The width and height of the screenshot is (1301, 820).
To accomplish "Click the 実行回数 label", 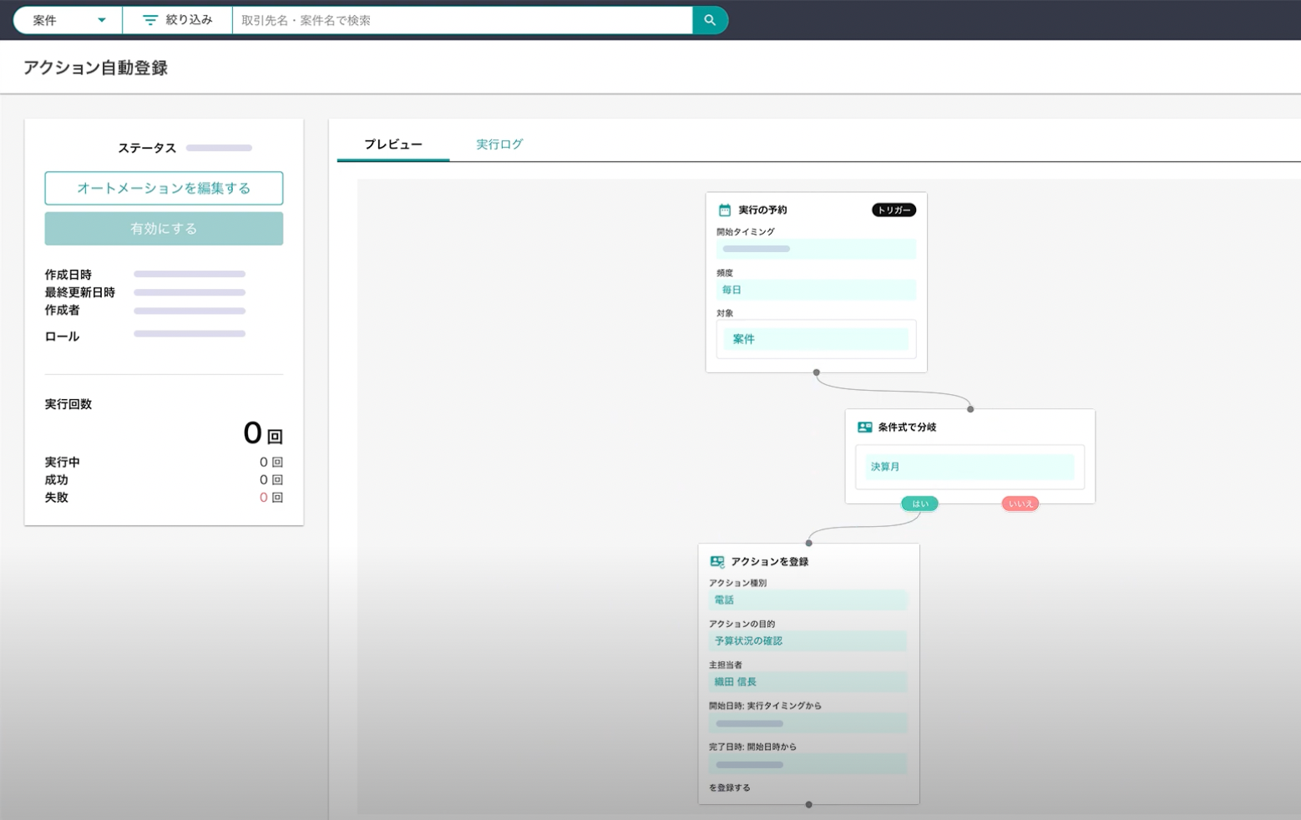I will click(68, 404).
